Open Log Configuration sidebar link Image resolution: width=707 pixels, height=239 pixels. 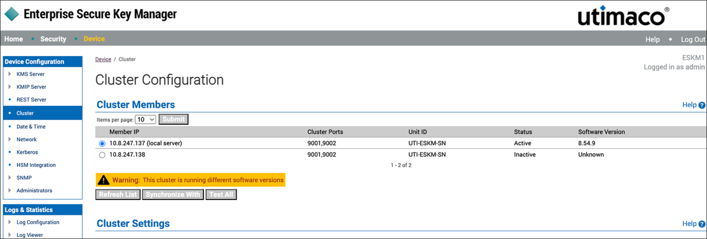pos(38,222)
